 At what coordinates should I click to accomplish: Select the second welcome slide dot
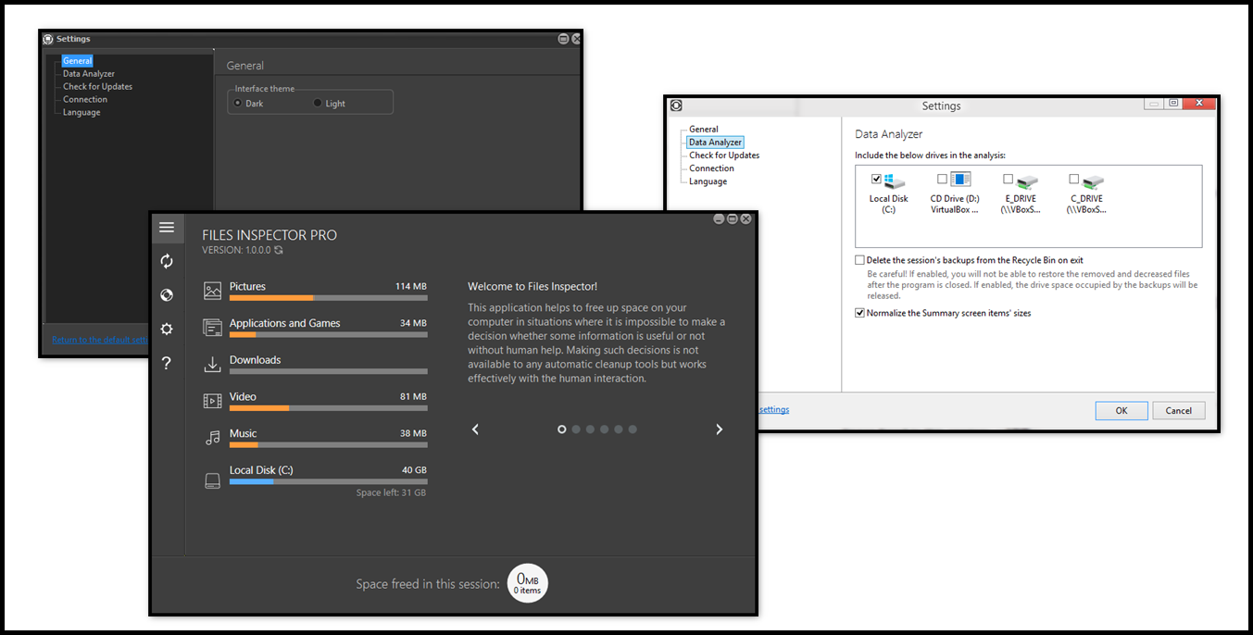coord(576,430)
